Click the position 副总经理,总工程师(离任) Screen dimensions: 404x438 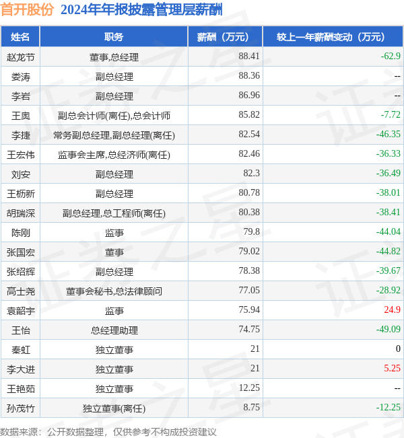coord(114,213)
